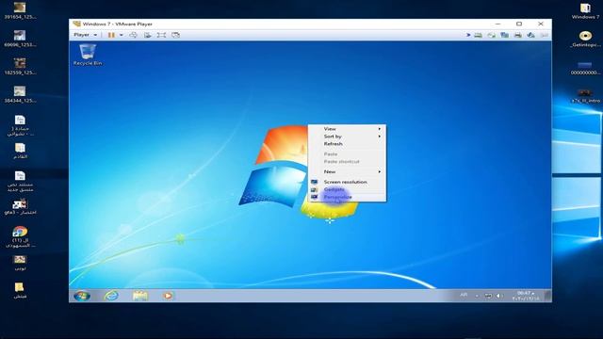Viewport: 603px width, 339px height.
Task: Open the View submenu
Action: (x=347, y=129)
